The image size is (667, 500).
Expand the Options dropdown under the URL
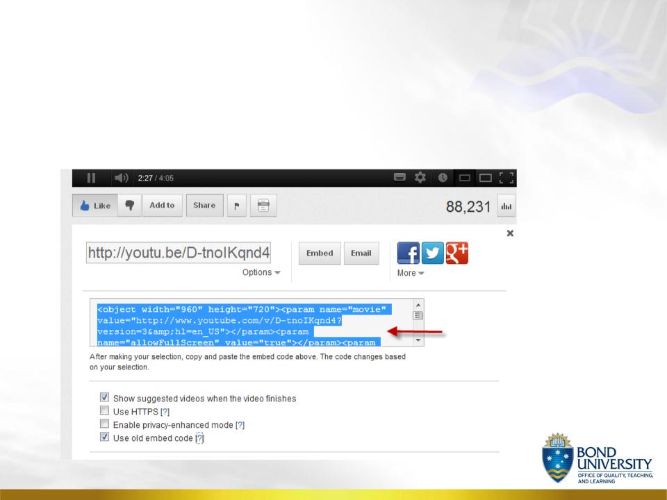[x=261, y=272]
